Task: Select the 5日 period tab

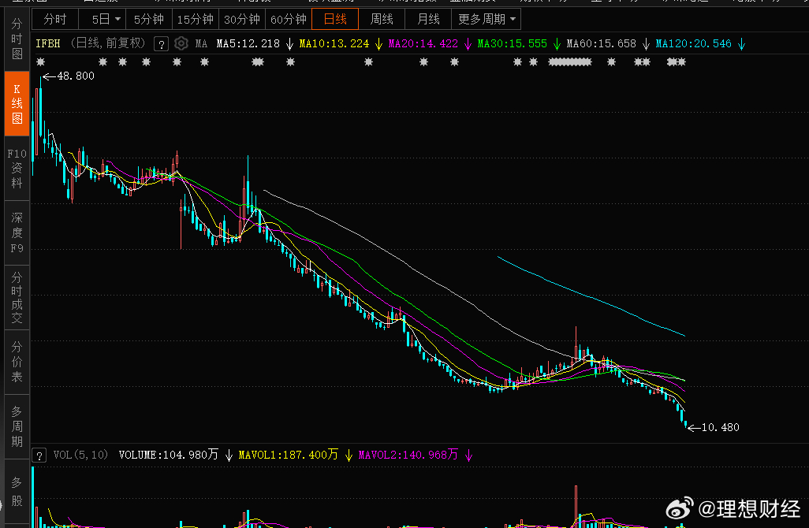Action: (x=101, y=20)
